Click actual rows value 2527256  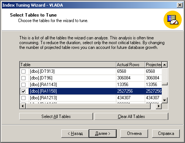point(125,91)
